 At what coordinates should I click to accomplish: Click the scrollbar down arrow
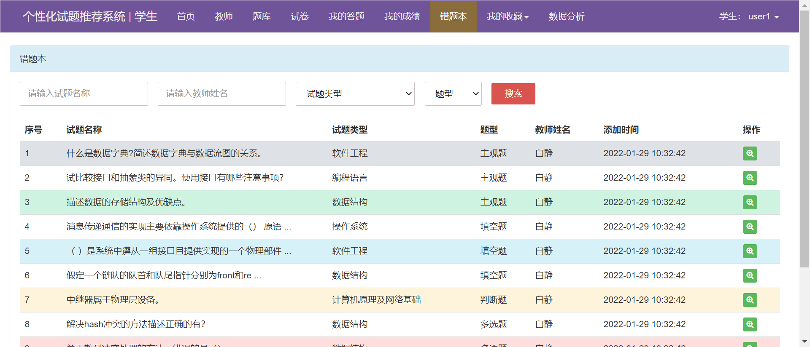pos(805,342)
